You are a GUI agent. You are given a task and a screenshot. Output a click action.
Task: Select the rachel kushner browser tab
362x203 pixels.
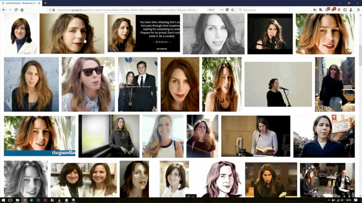coord(20,3)
